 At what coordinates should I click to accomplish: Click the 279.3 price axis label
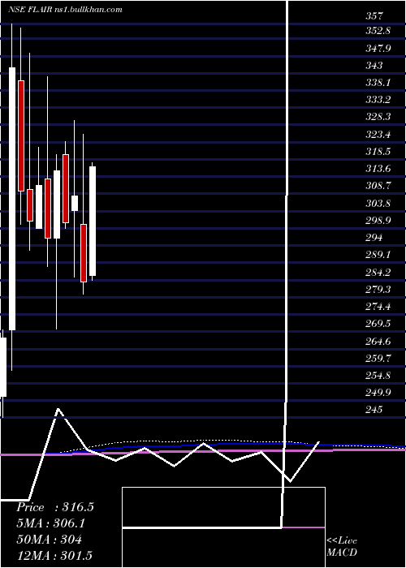378,289
